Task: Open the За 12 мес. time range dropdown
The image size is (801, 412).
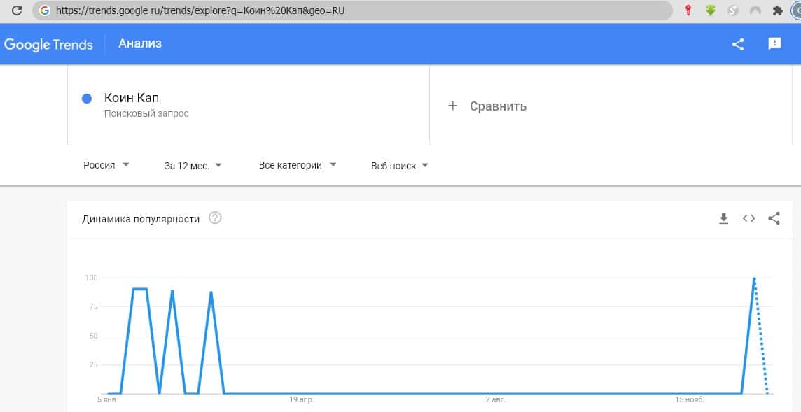Action: pos(193,166)
